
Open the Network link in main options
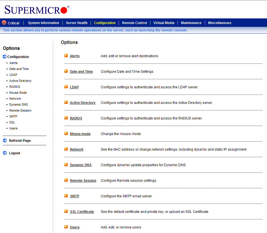[77, 149]
